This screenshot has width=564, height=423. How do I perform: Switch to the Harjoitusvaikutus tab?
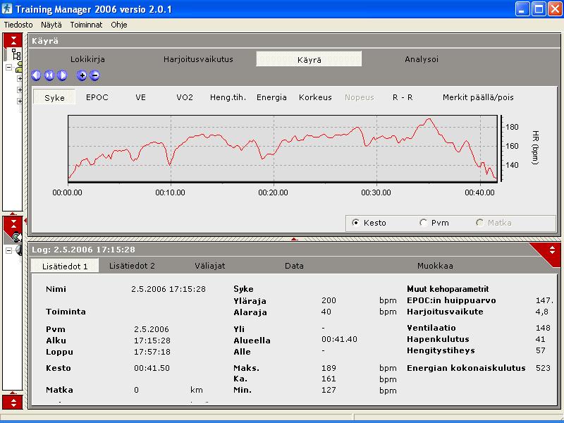click(x=198, y=59)
